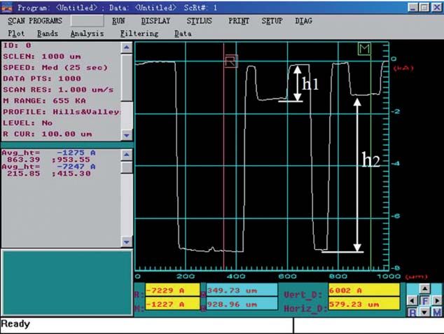The width and height of the screenshot is (444, 334).
Task: Open the SETUP menu
Action: point(272,21)
